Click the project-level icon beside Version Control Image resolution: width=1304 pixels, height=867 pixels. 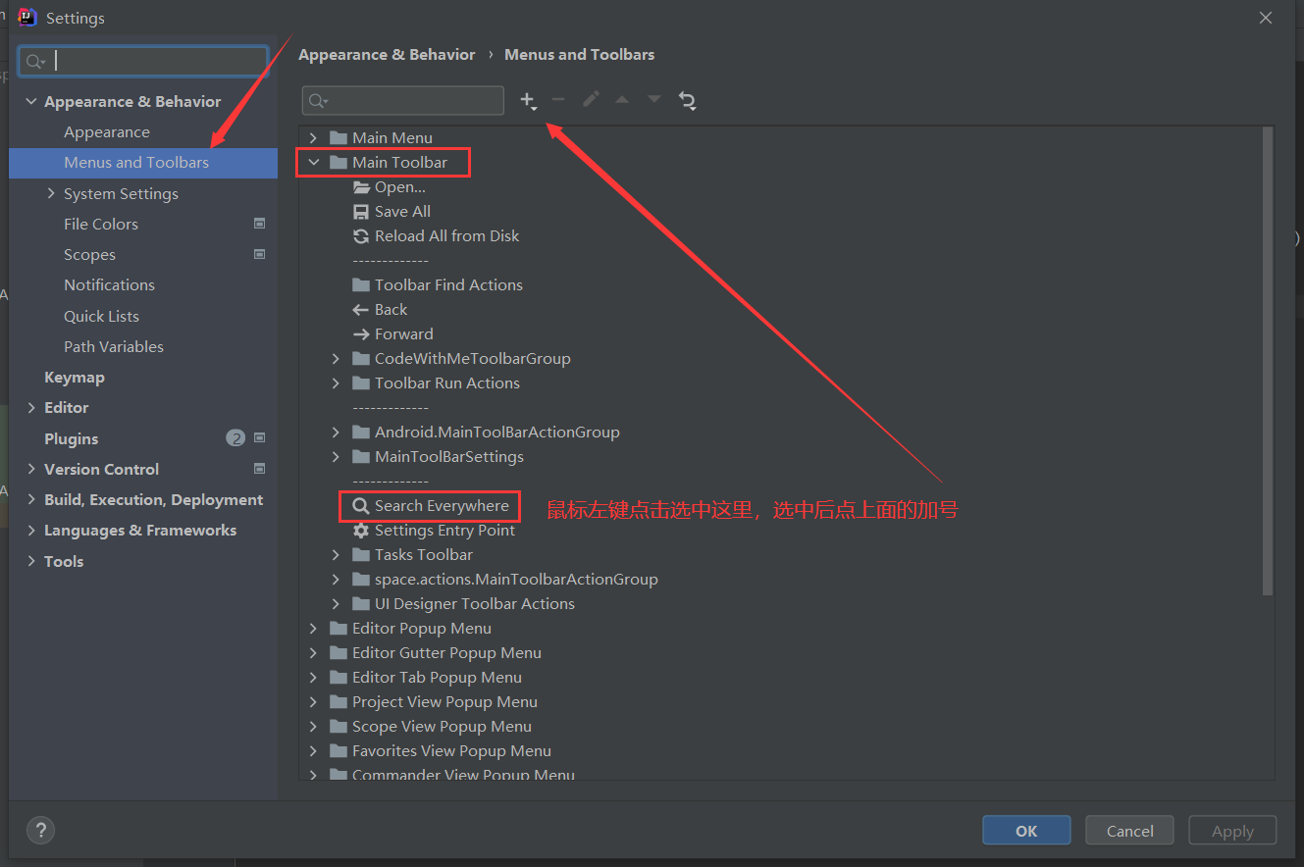click(x=259, y=469)
